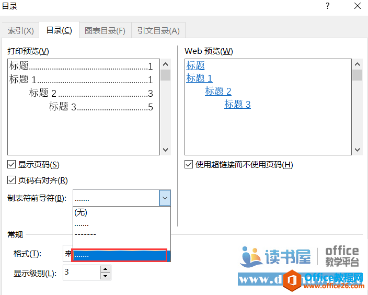Click the 格式(T) combo box
This screenshot has height=295, width=368.
[67, 253]
